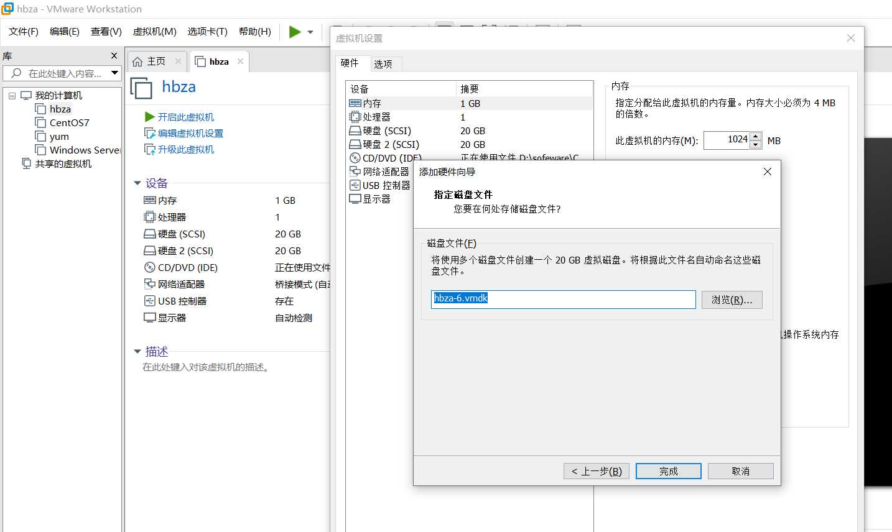Click 显示器 monitor icon in device summary
This screenshot has height=532, width=892.
(150, 318)
